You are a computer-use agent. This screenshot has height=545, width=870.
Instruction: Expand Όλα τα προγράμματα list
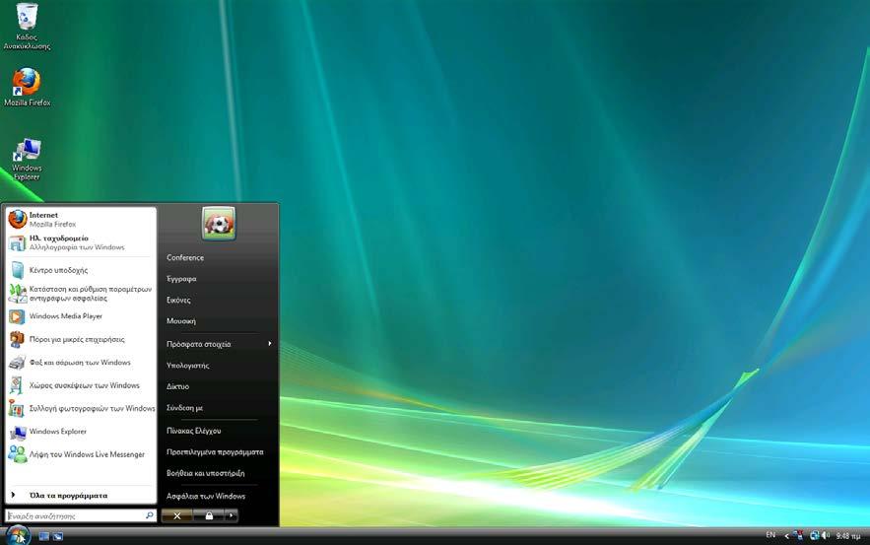[x=81, y=495]
